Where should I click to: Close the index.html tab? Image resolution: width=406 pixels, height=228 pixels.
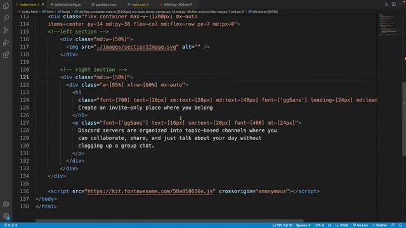tap(43, 4)
